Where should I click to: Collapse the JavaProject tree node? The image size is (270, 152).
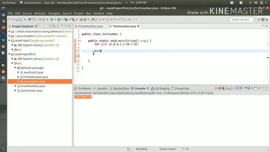click(x=9, y=41)
